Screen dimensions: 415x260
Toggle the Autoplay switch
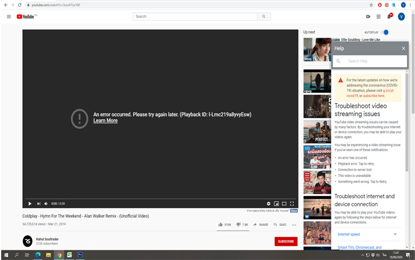(385, 32)
